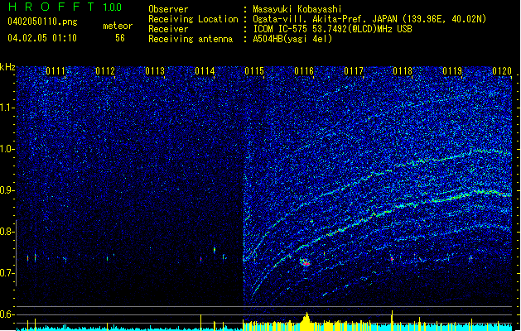Screen dimensions: 521x331
Task: Click the 0115 time marker
Action: (254, 71)
